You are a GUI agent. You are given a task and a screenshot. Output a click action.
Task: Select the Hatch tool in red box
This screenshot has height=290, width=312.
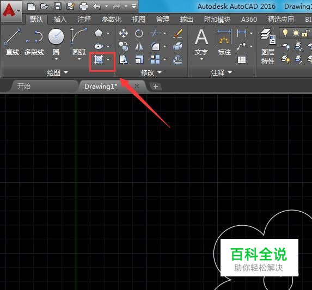(x=99, y=59)
